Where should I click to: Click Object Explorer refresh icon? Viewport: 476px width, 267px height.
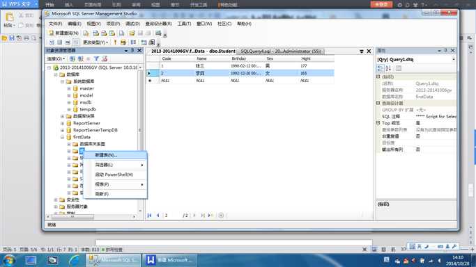point(105,58)
